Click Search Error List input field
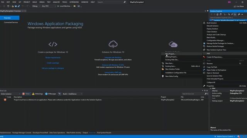 [x=193, y=94]
